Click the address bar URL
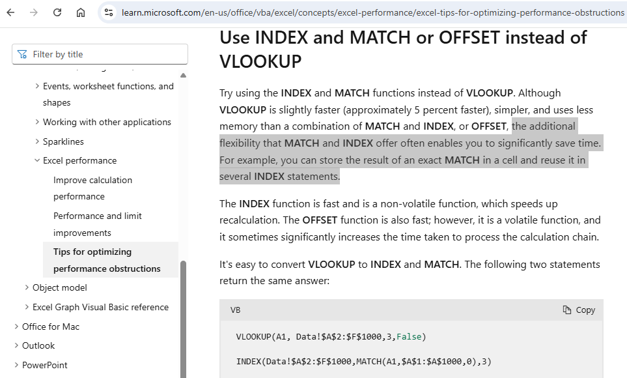Screen dimensions: 627x378 tap(371, 12)
